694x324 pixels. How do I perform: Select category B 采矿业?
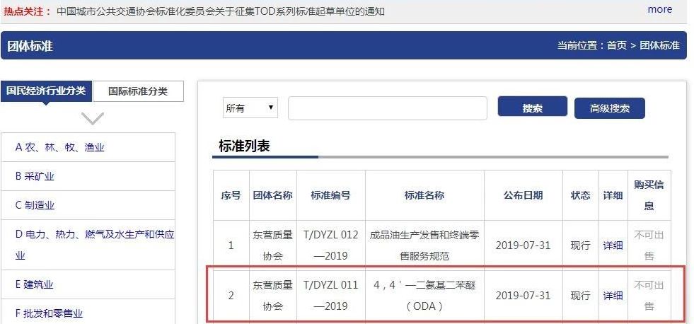coord(35,176)
